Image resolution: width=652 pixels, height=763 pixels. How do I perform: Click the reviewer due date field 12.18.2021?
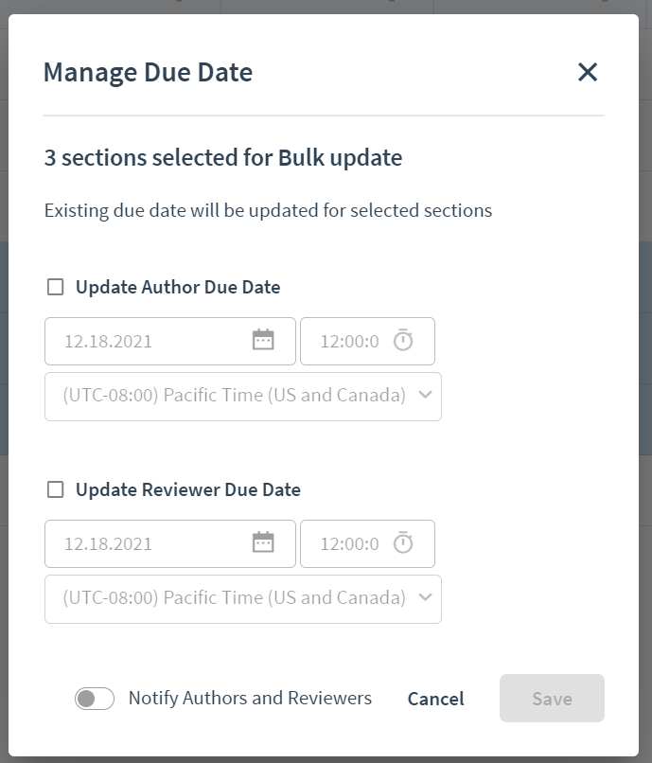click(x=170, y=543)
